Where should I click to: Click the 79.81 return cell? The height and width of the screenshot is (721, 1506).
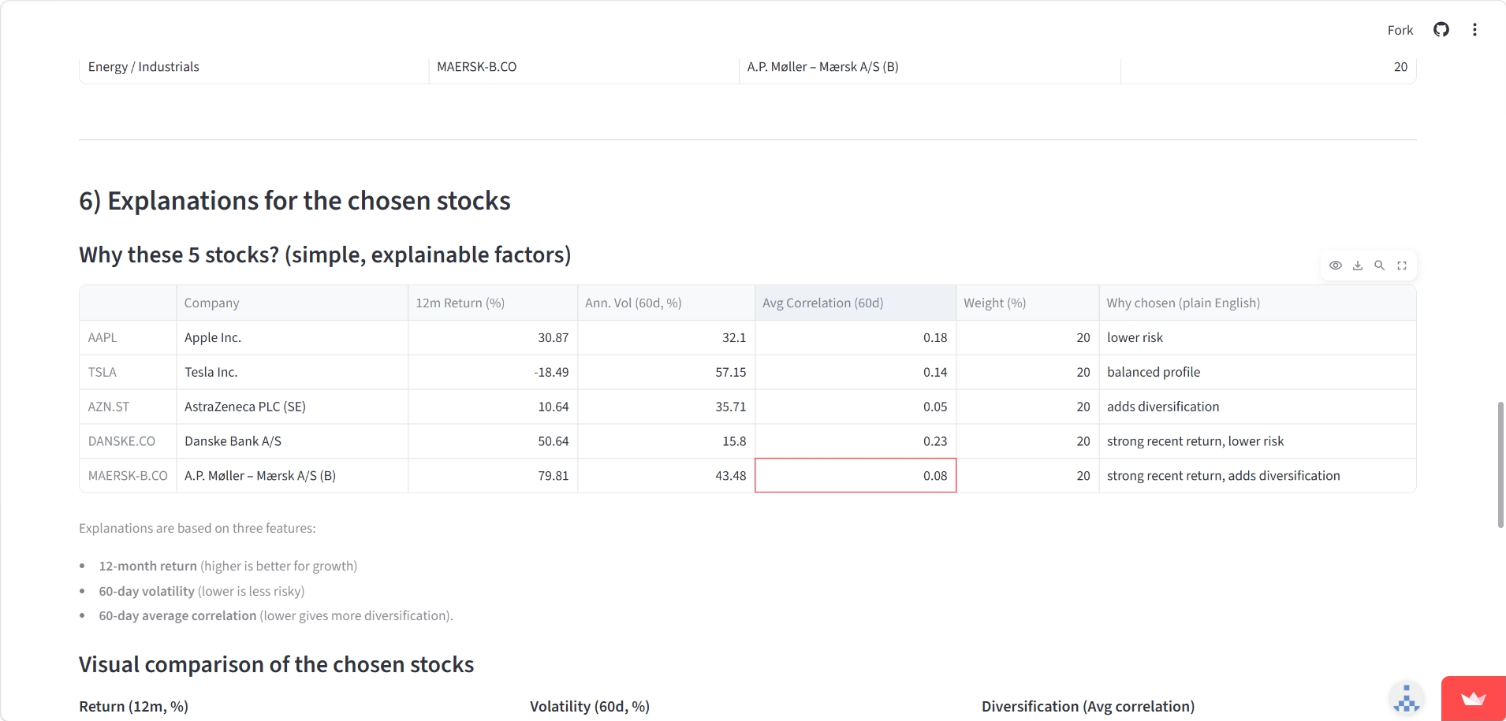(493, 476)
